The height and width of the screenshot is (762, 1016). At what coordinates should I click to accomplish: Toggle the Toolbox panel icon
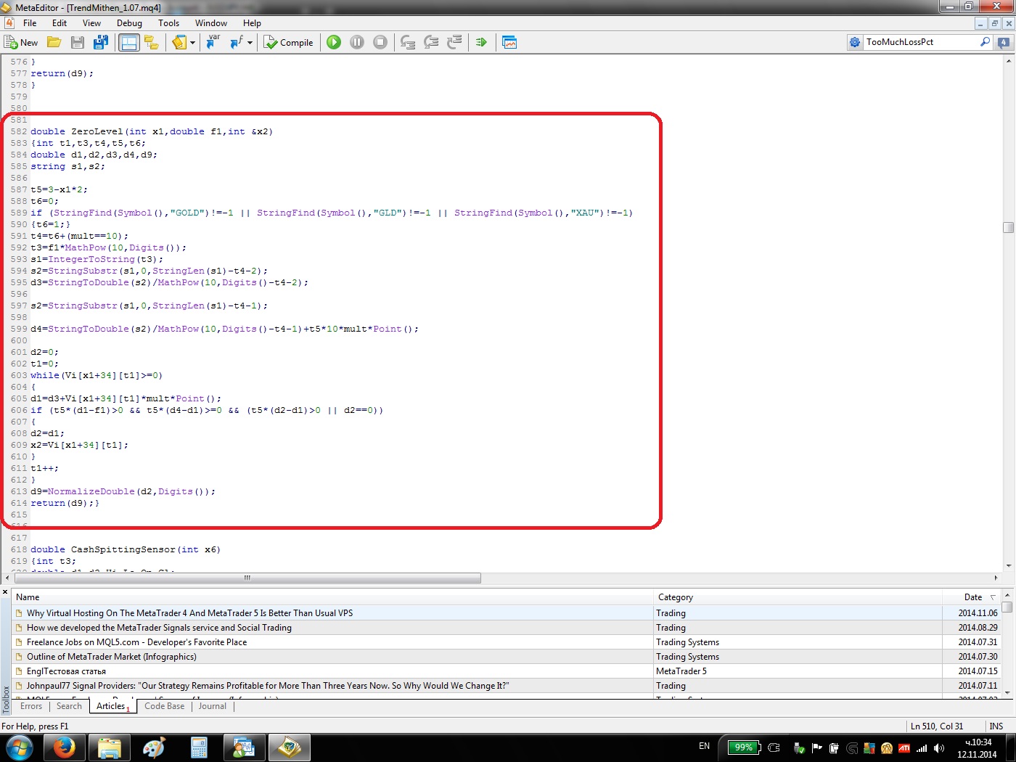(x=128, y=42)
